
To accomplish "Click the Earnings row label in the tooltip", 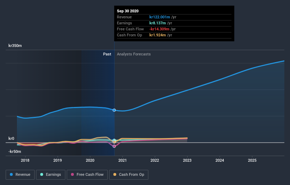I will [124, 23].
